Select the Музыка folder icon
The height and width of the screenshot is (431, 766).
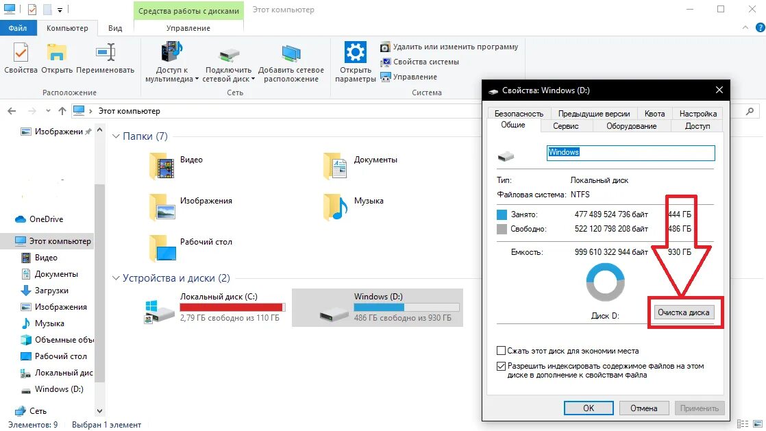coord(336,206)
